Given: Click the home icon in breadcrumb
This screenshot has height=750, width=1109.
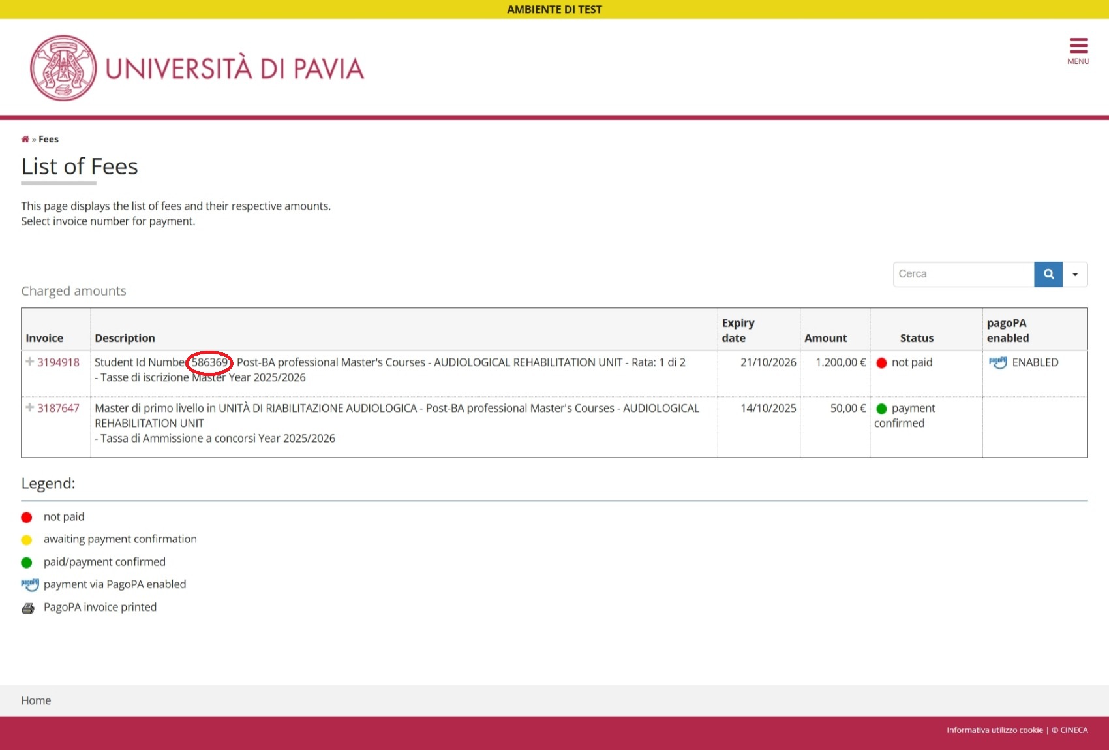Looking at the screenshot, I should coord(25,139).
